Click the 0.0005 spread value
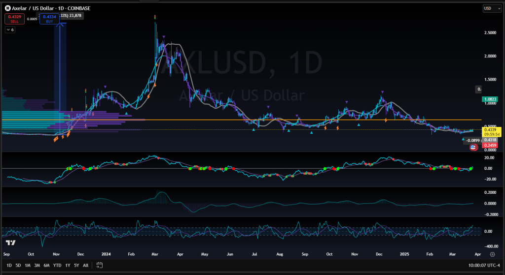 [x=32, y=19]
